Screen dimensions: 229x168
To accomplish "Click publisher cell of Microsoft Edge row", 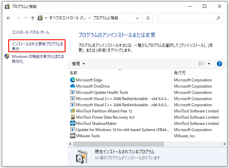I will (x=193, y=80).
